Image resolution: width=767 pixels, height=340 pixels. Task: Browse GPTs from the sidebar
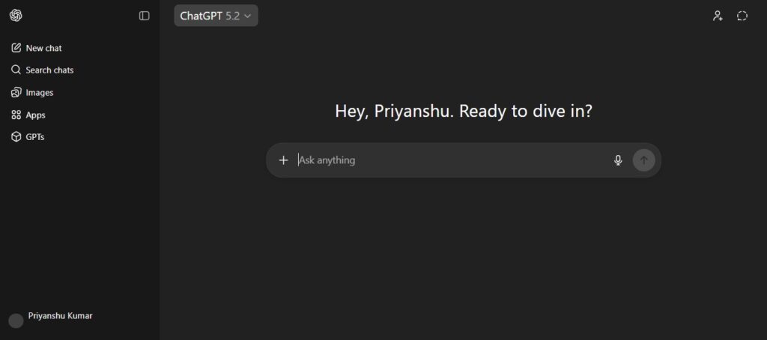tap(28, 137)
